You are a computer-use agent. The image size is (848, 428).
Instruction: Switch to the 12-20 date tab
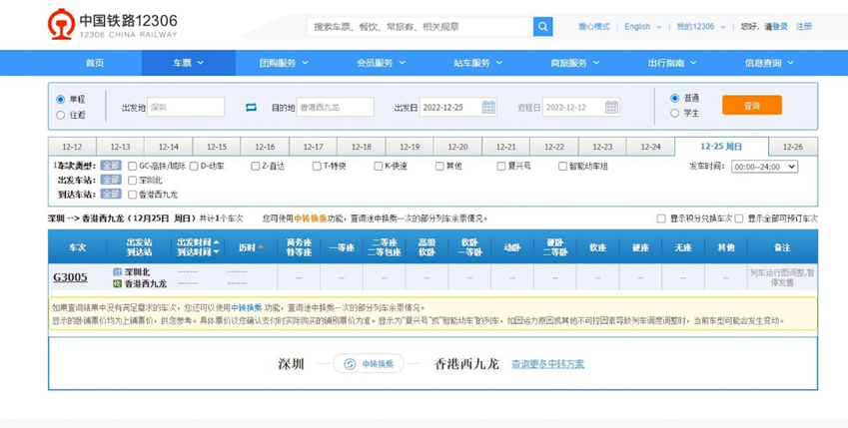(x=457, y=147)
